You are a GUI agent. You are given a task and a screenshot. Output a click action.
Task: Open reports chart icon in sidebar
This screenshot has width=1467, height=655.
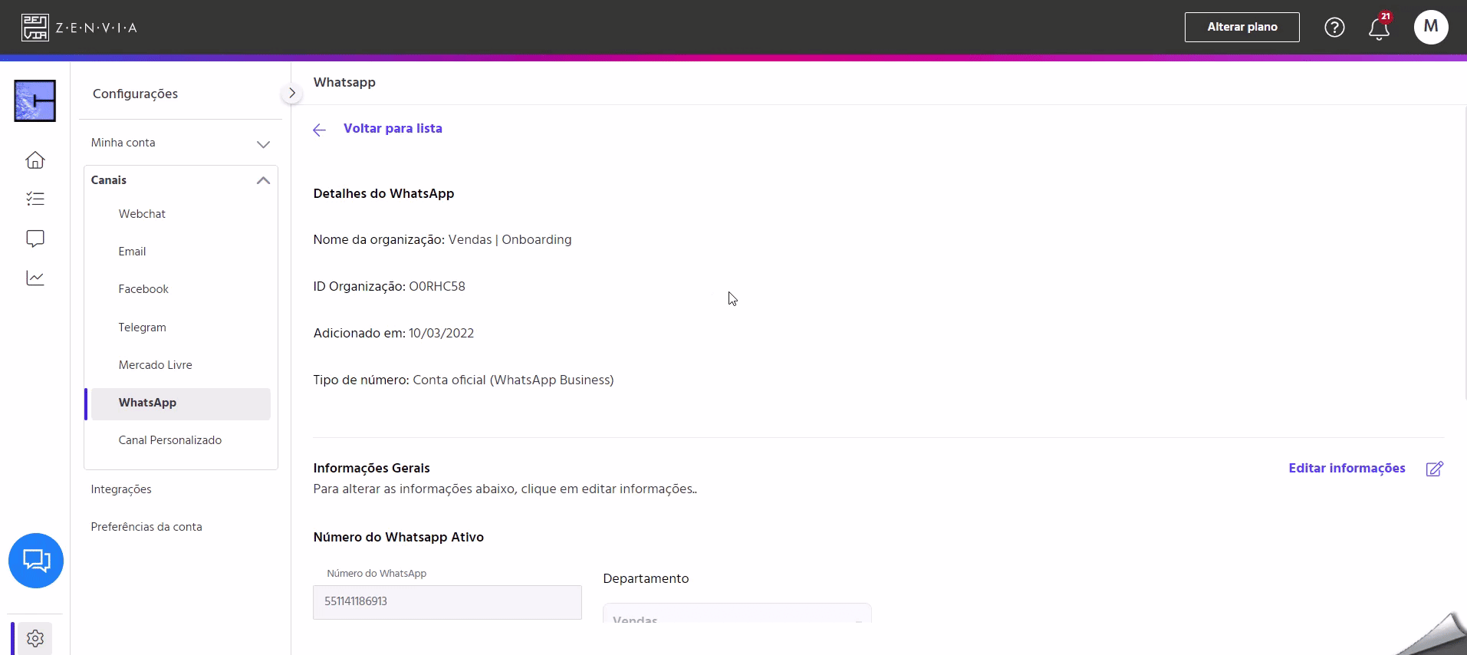coord(35,278)
